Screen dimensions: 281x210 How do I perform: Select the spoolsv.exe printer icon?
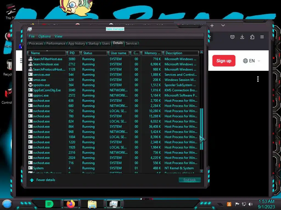30,85
